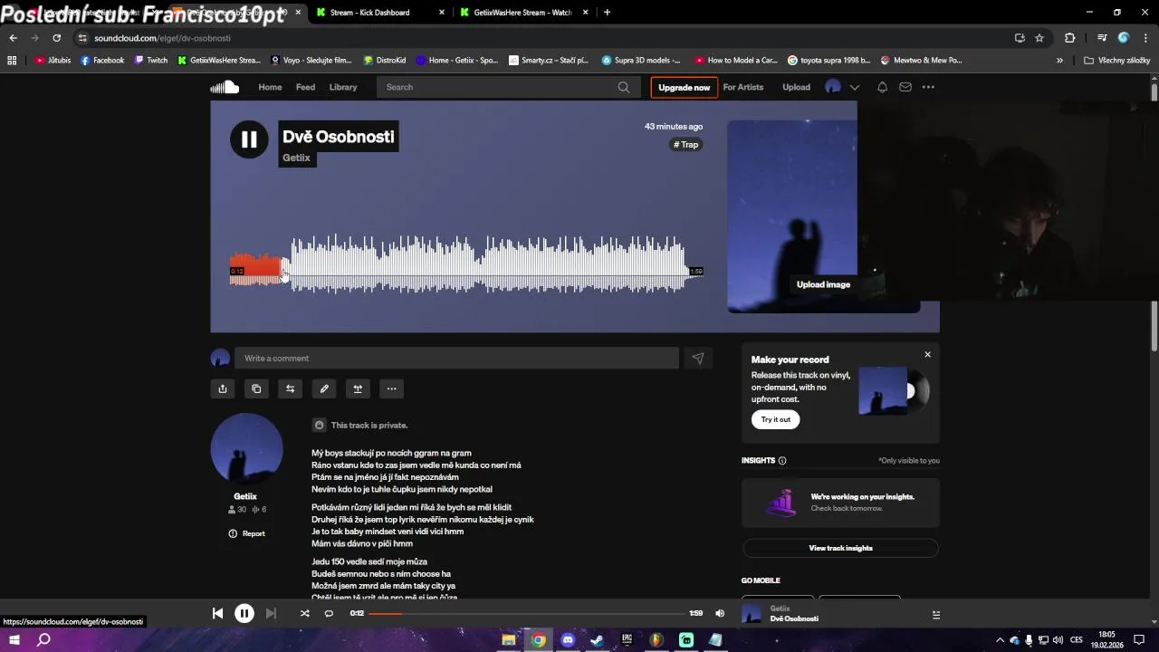Bookmark this page with the star icon

click(x=1039, y=38)
